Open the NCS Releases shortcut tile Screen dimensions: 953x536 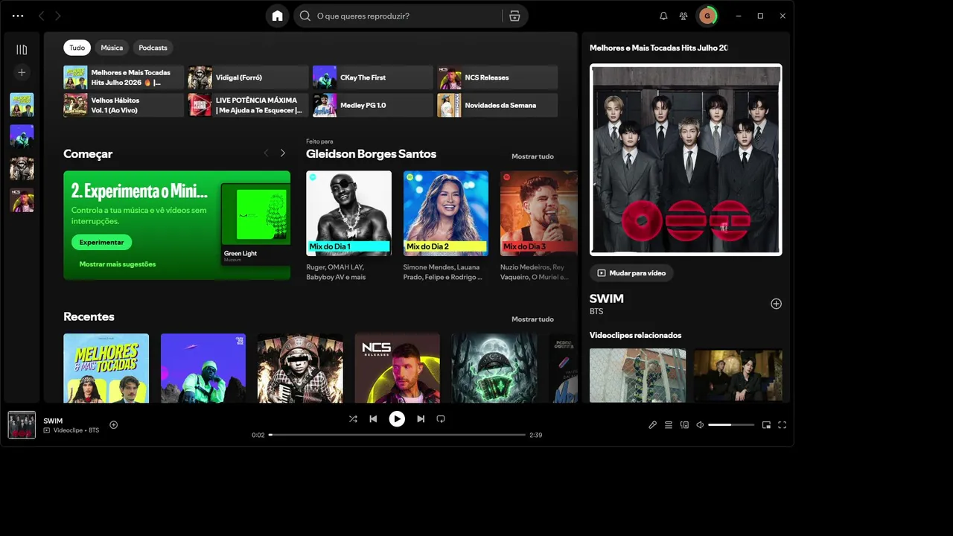497,77
